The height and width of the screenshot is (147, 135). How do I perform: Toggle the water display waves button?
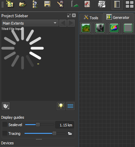point(70,106)
